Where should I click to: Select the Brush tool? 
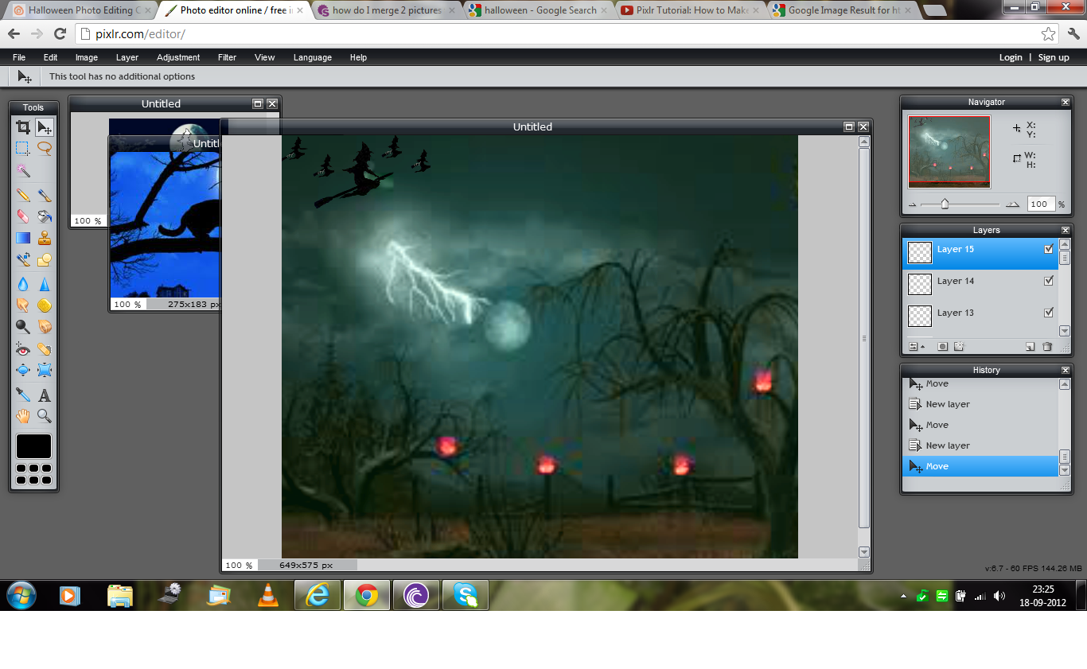point(45,195)
